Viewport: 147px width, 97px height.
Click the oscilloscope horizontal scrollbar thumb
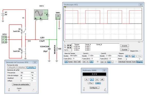click(x=139, y=42)
